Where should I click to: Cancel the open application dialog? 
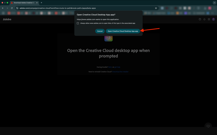pos(100,31)
